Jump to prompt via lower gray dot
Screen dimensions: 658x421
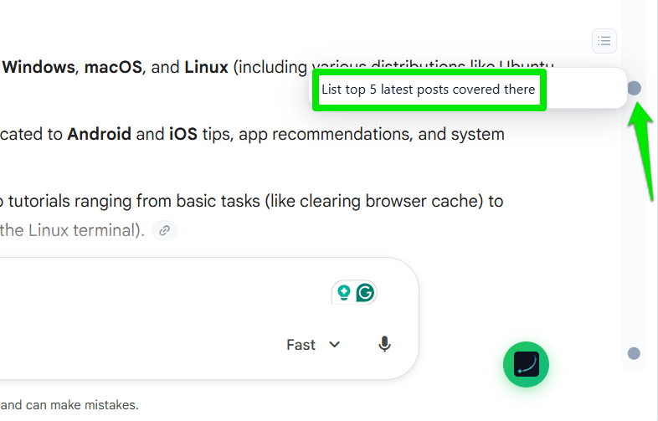[x=634, y=353]
